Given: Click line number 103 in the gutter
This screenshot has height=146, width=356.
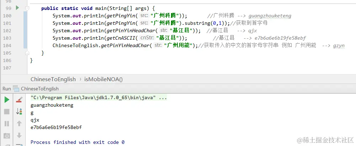Looking at the screenshot, I should (x=7, y=38).
